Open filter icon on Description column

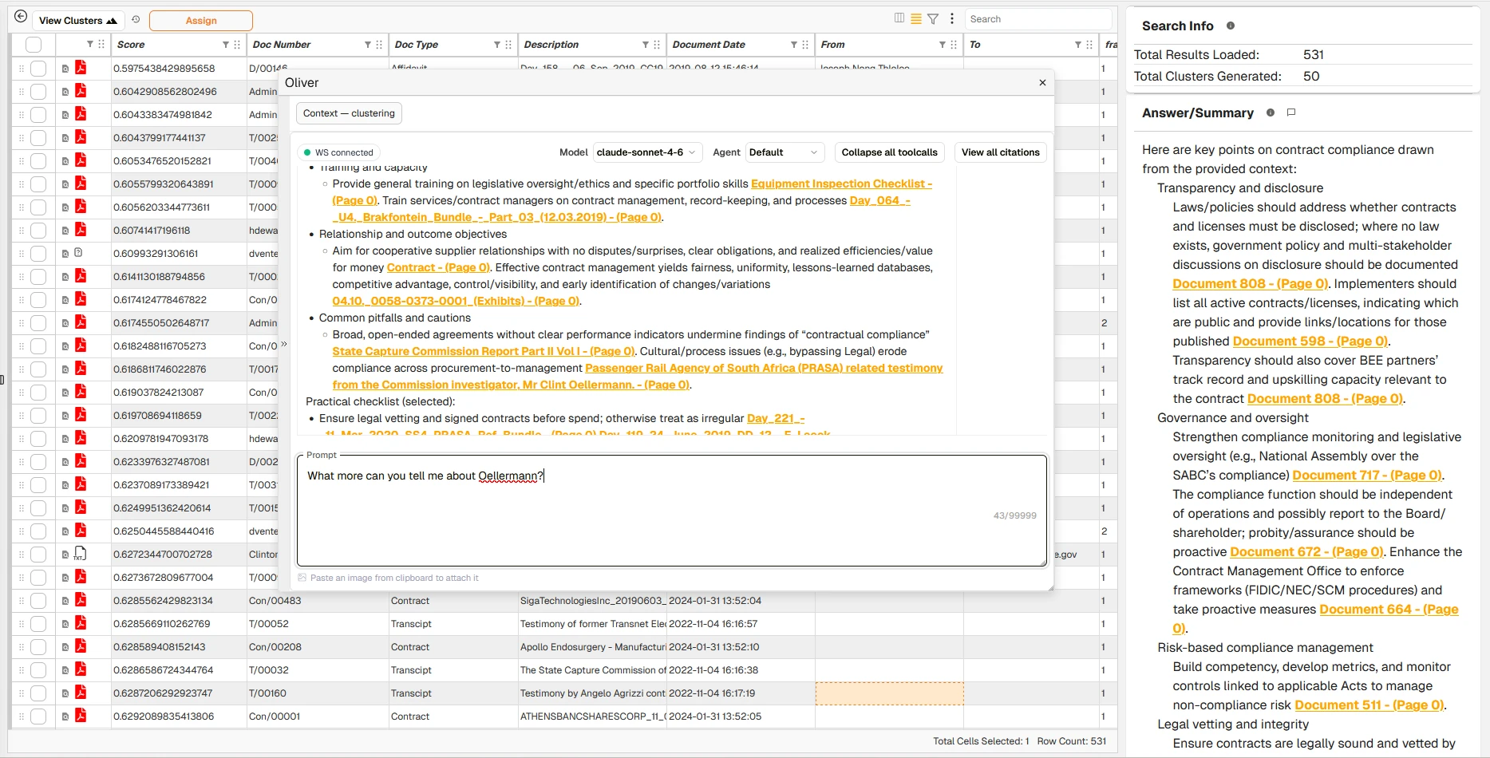tap(646, 45)
